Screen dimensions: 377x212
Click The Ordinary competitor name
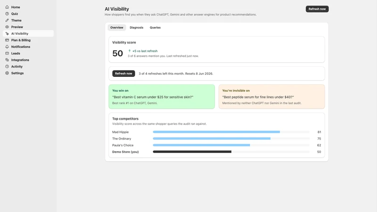122,139
